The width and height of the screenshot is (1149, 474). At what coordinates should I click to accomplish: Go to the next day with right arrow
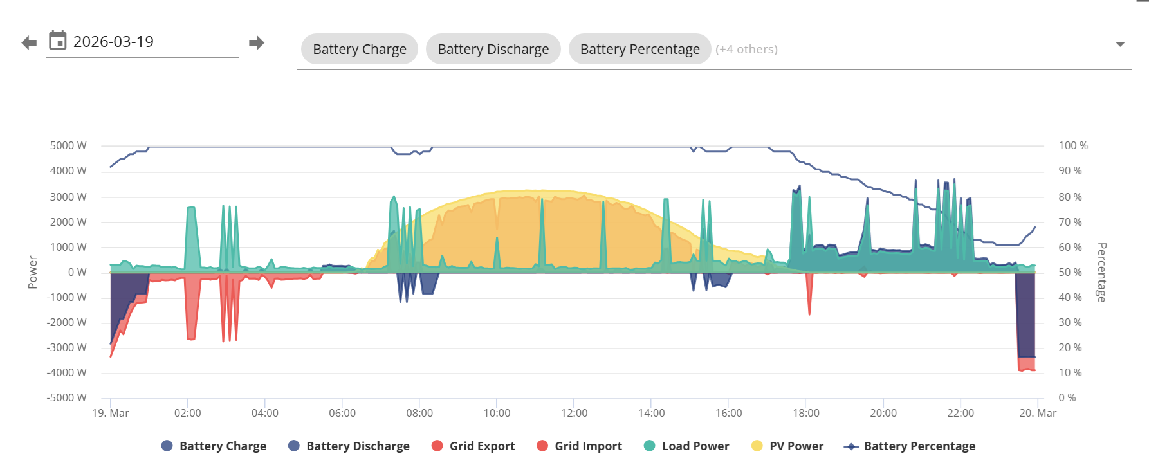257,43
